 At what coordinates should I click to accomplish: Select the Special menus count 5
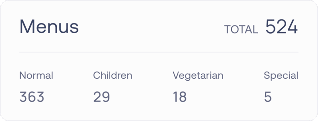[268, 97]
